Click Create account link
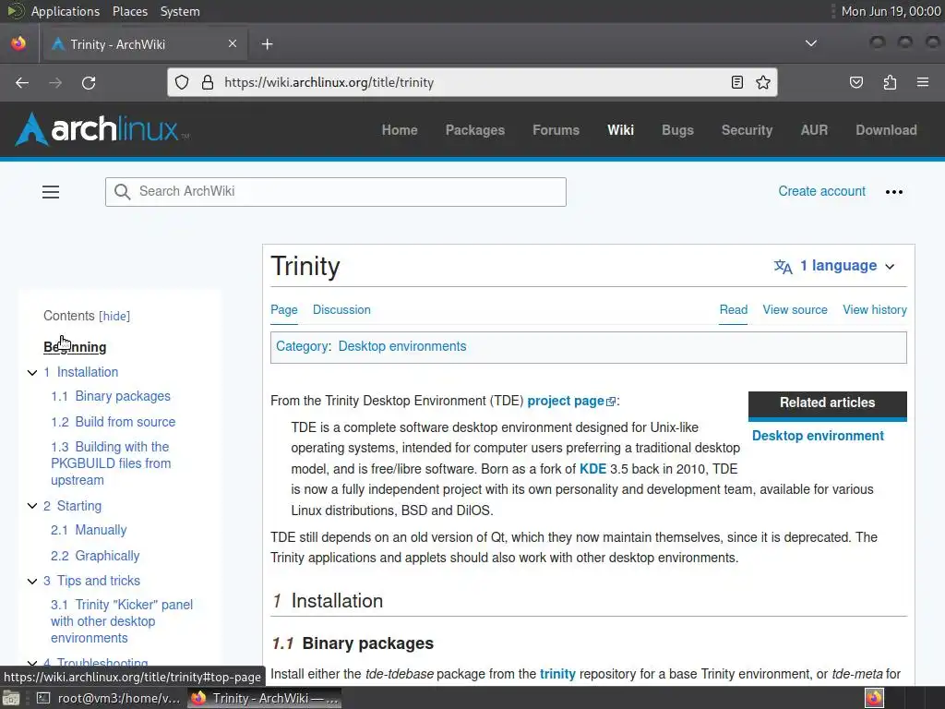The width and height of the screenshot is (945, 709). 821,191
